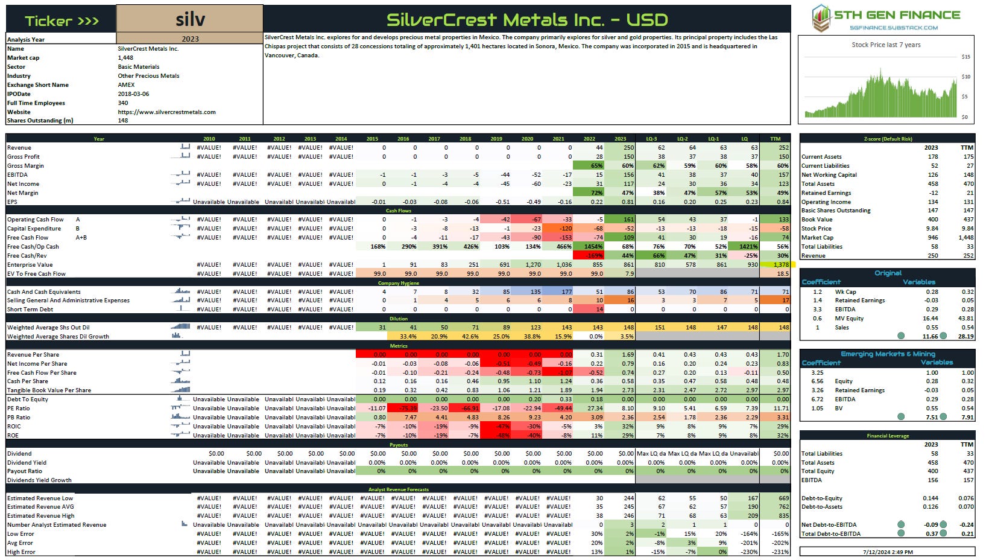Select the PE Ratio value 27.34
This screenshot has width=989, height=560.
point(589,409)
